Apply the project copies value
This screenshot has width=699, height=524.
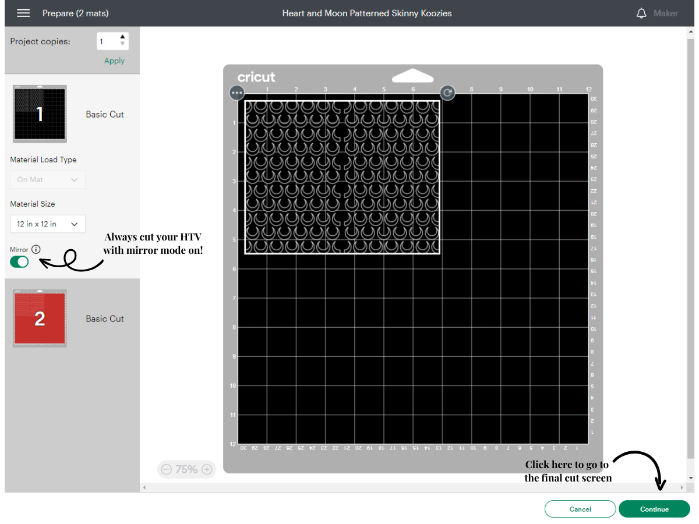[114, 61]
